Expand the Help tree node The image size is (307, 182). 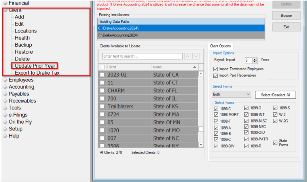coord(5,136)
